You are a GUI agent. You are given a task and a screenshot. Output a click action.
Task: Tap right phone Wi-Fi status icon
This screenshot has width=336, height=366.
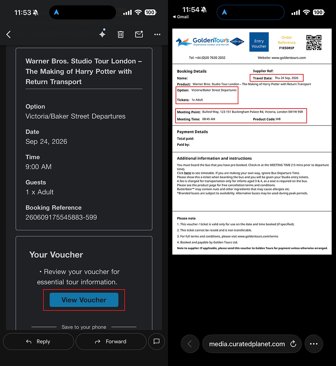[306, 12]
